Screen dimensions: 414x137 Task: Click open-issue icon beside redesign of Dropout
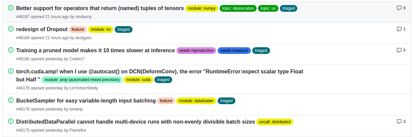pyautogui.click(x=11, y=29)
